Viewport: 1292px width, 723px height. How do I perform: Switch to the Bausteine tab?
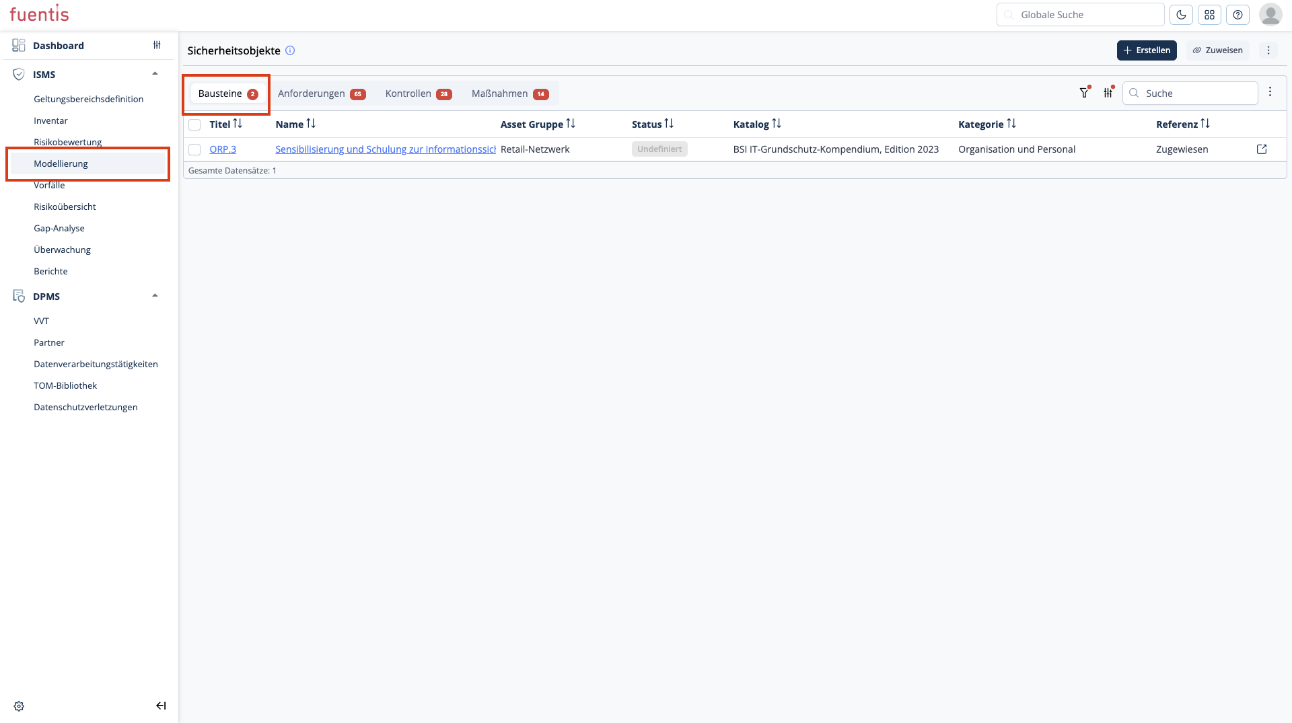pos(227,93)
